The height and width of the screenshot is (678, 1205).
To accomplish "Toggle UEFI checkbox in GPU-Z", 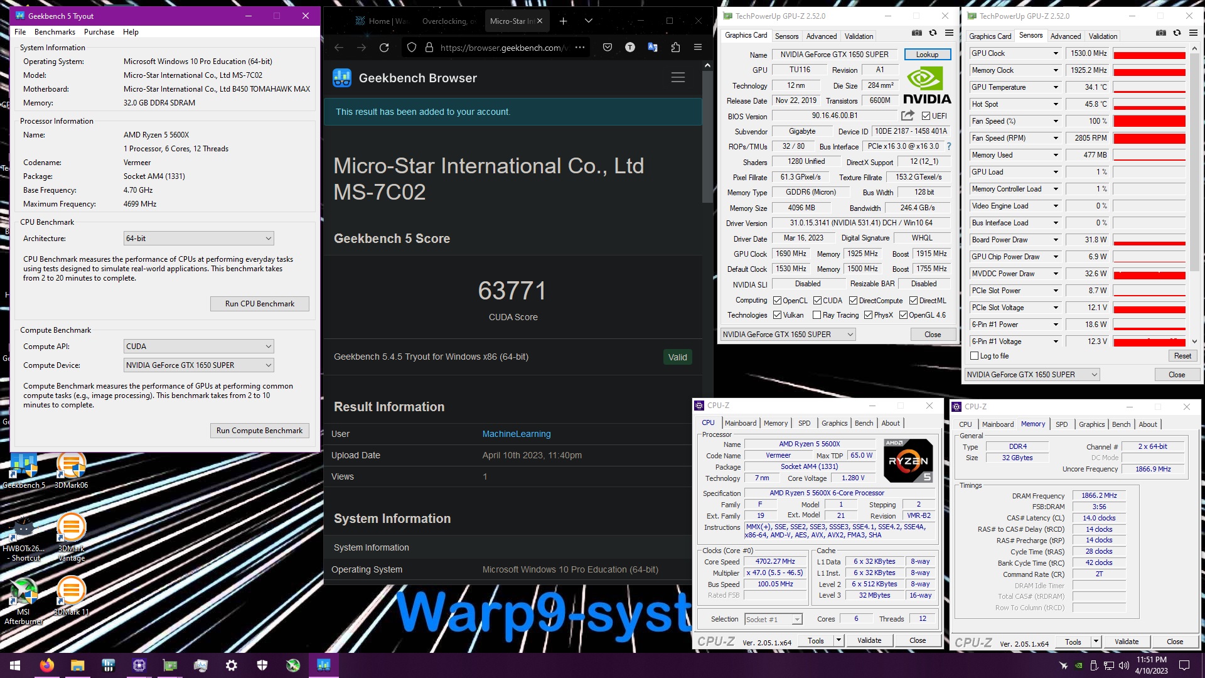I will [x=926, y=116].
